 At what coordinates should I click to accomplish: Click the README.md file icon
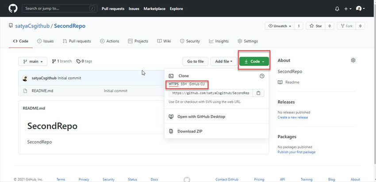tap(25, 91)
